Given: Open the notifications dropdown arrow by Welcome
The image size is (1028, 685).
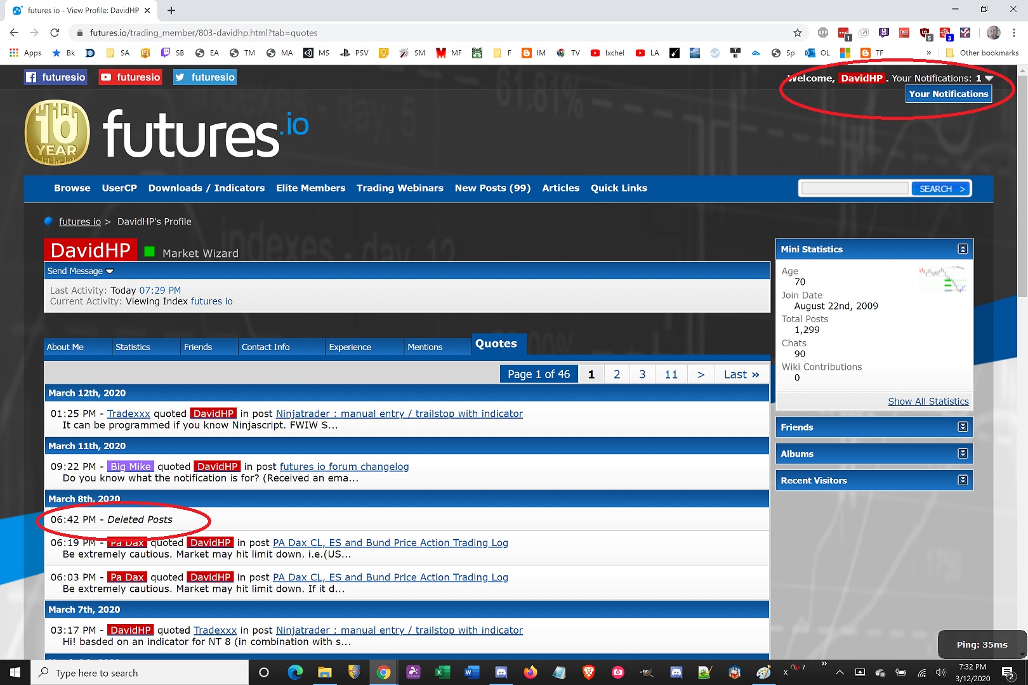Looking at the screenshot, I should point(989,78).
